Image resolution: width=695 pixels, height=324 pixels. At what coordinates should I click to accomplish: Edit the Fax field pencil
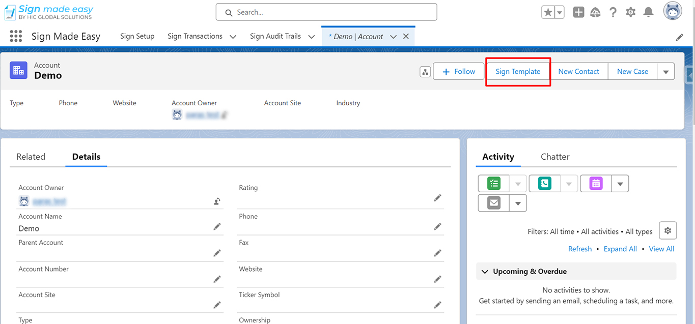(437, 253)
